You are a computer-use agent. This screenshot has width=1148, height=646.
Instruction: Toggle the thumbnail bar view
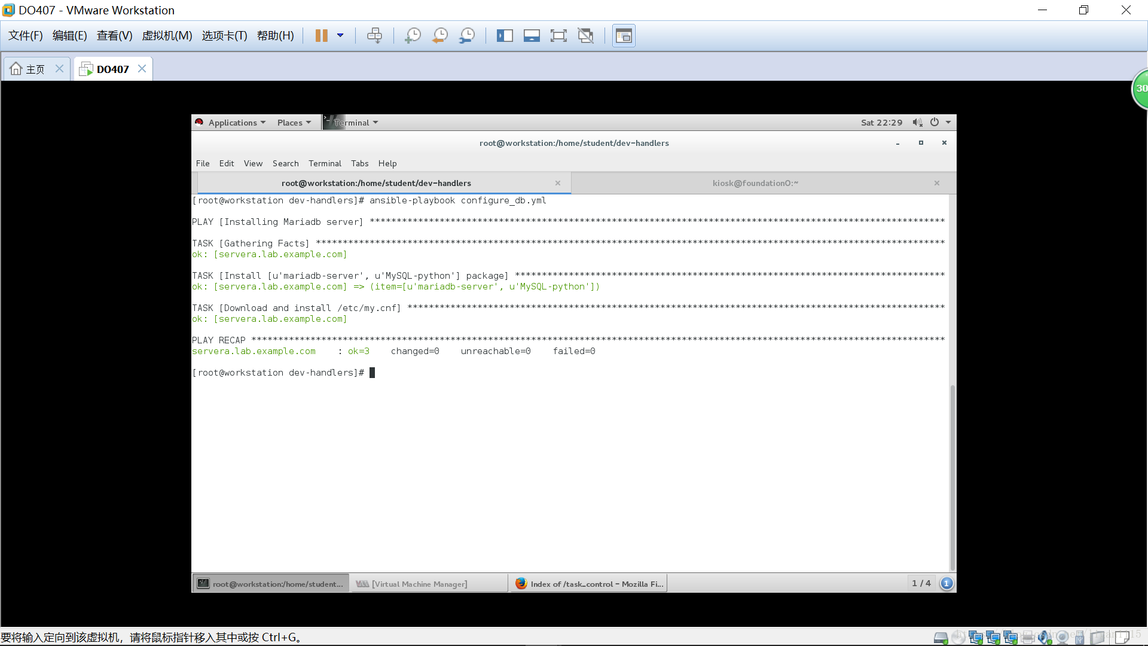coord(532,36)
